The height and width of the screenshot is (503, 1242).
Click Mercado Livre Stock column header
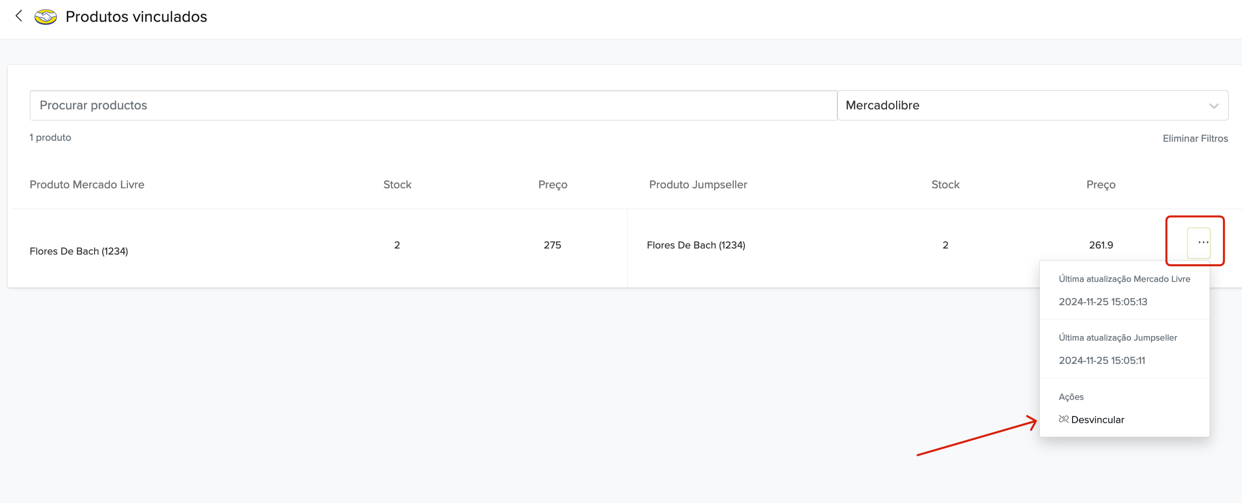(x=397, y=185)
